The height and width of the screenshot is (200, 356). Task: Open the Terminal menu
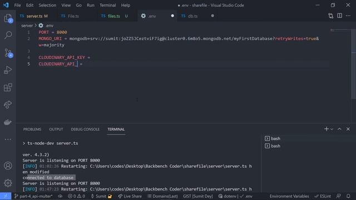point(107,5)
